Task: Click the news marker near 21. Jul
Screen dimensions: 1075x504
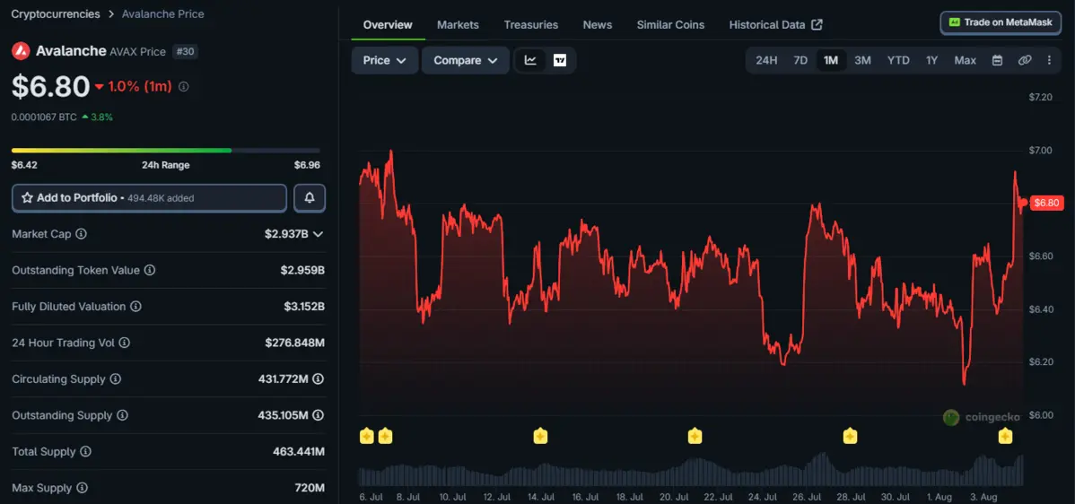Action: (x=695, y=436)
